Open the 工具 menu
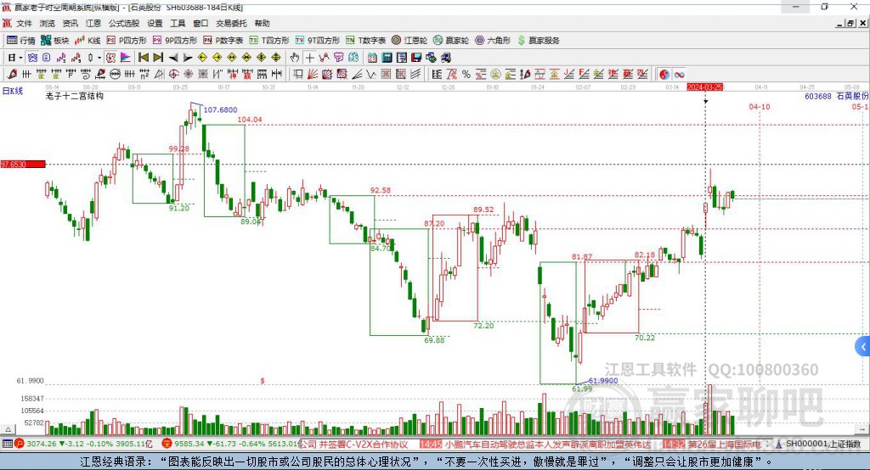The width and height of the screenshot is (870, 470). [178, 23]
